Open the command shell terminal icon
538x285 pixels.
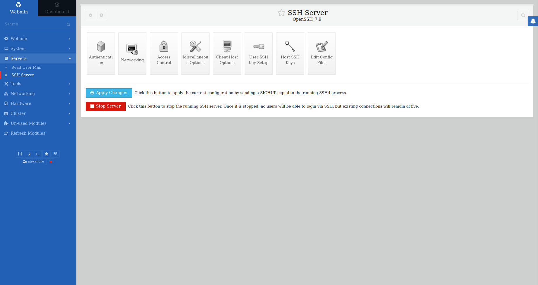click(x=38, y=154)
